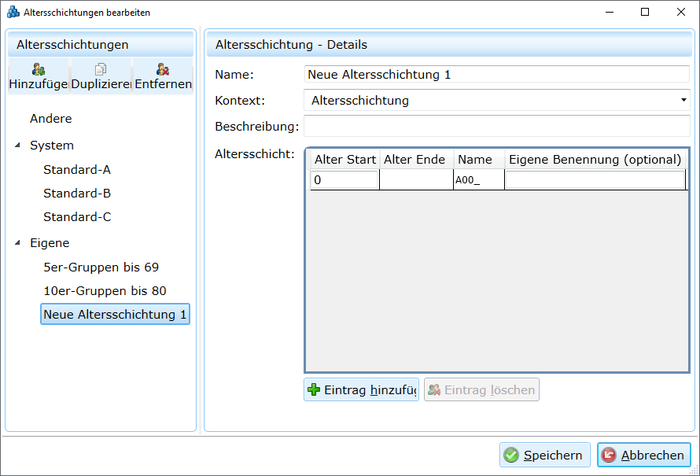Select 10er-Gruppen bis 80 entry

click(x=105, y=291)
